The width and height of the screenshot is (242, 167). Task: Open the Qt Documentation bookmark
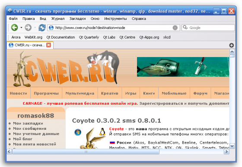tap(60, 37)
